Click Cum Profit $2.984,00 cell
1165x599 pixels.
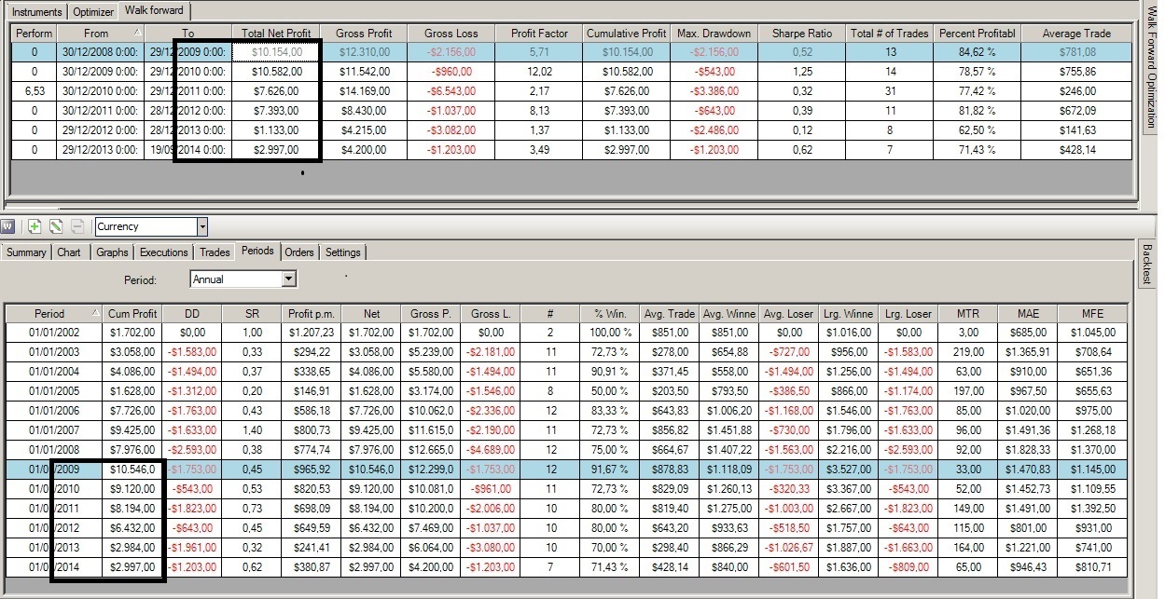coord(132,548)
